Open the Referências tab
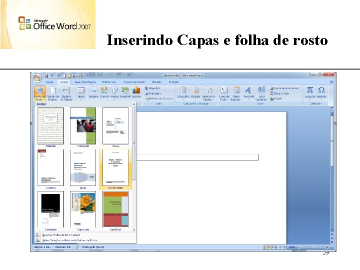The height and width of the screenshot is (270, 360). [x=109, y=82]
